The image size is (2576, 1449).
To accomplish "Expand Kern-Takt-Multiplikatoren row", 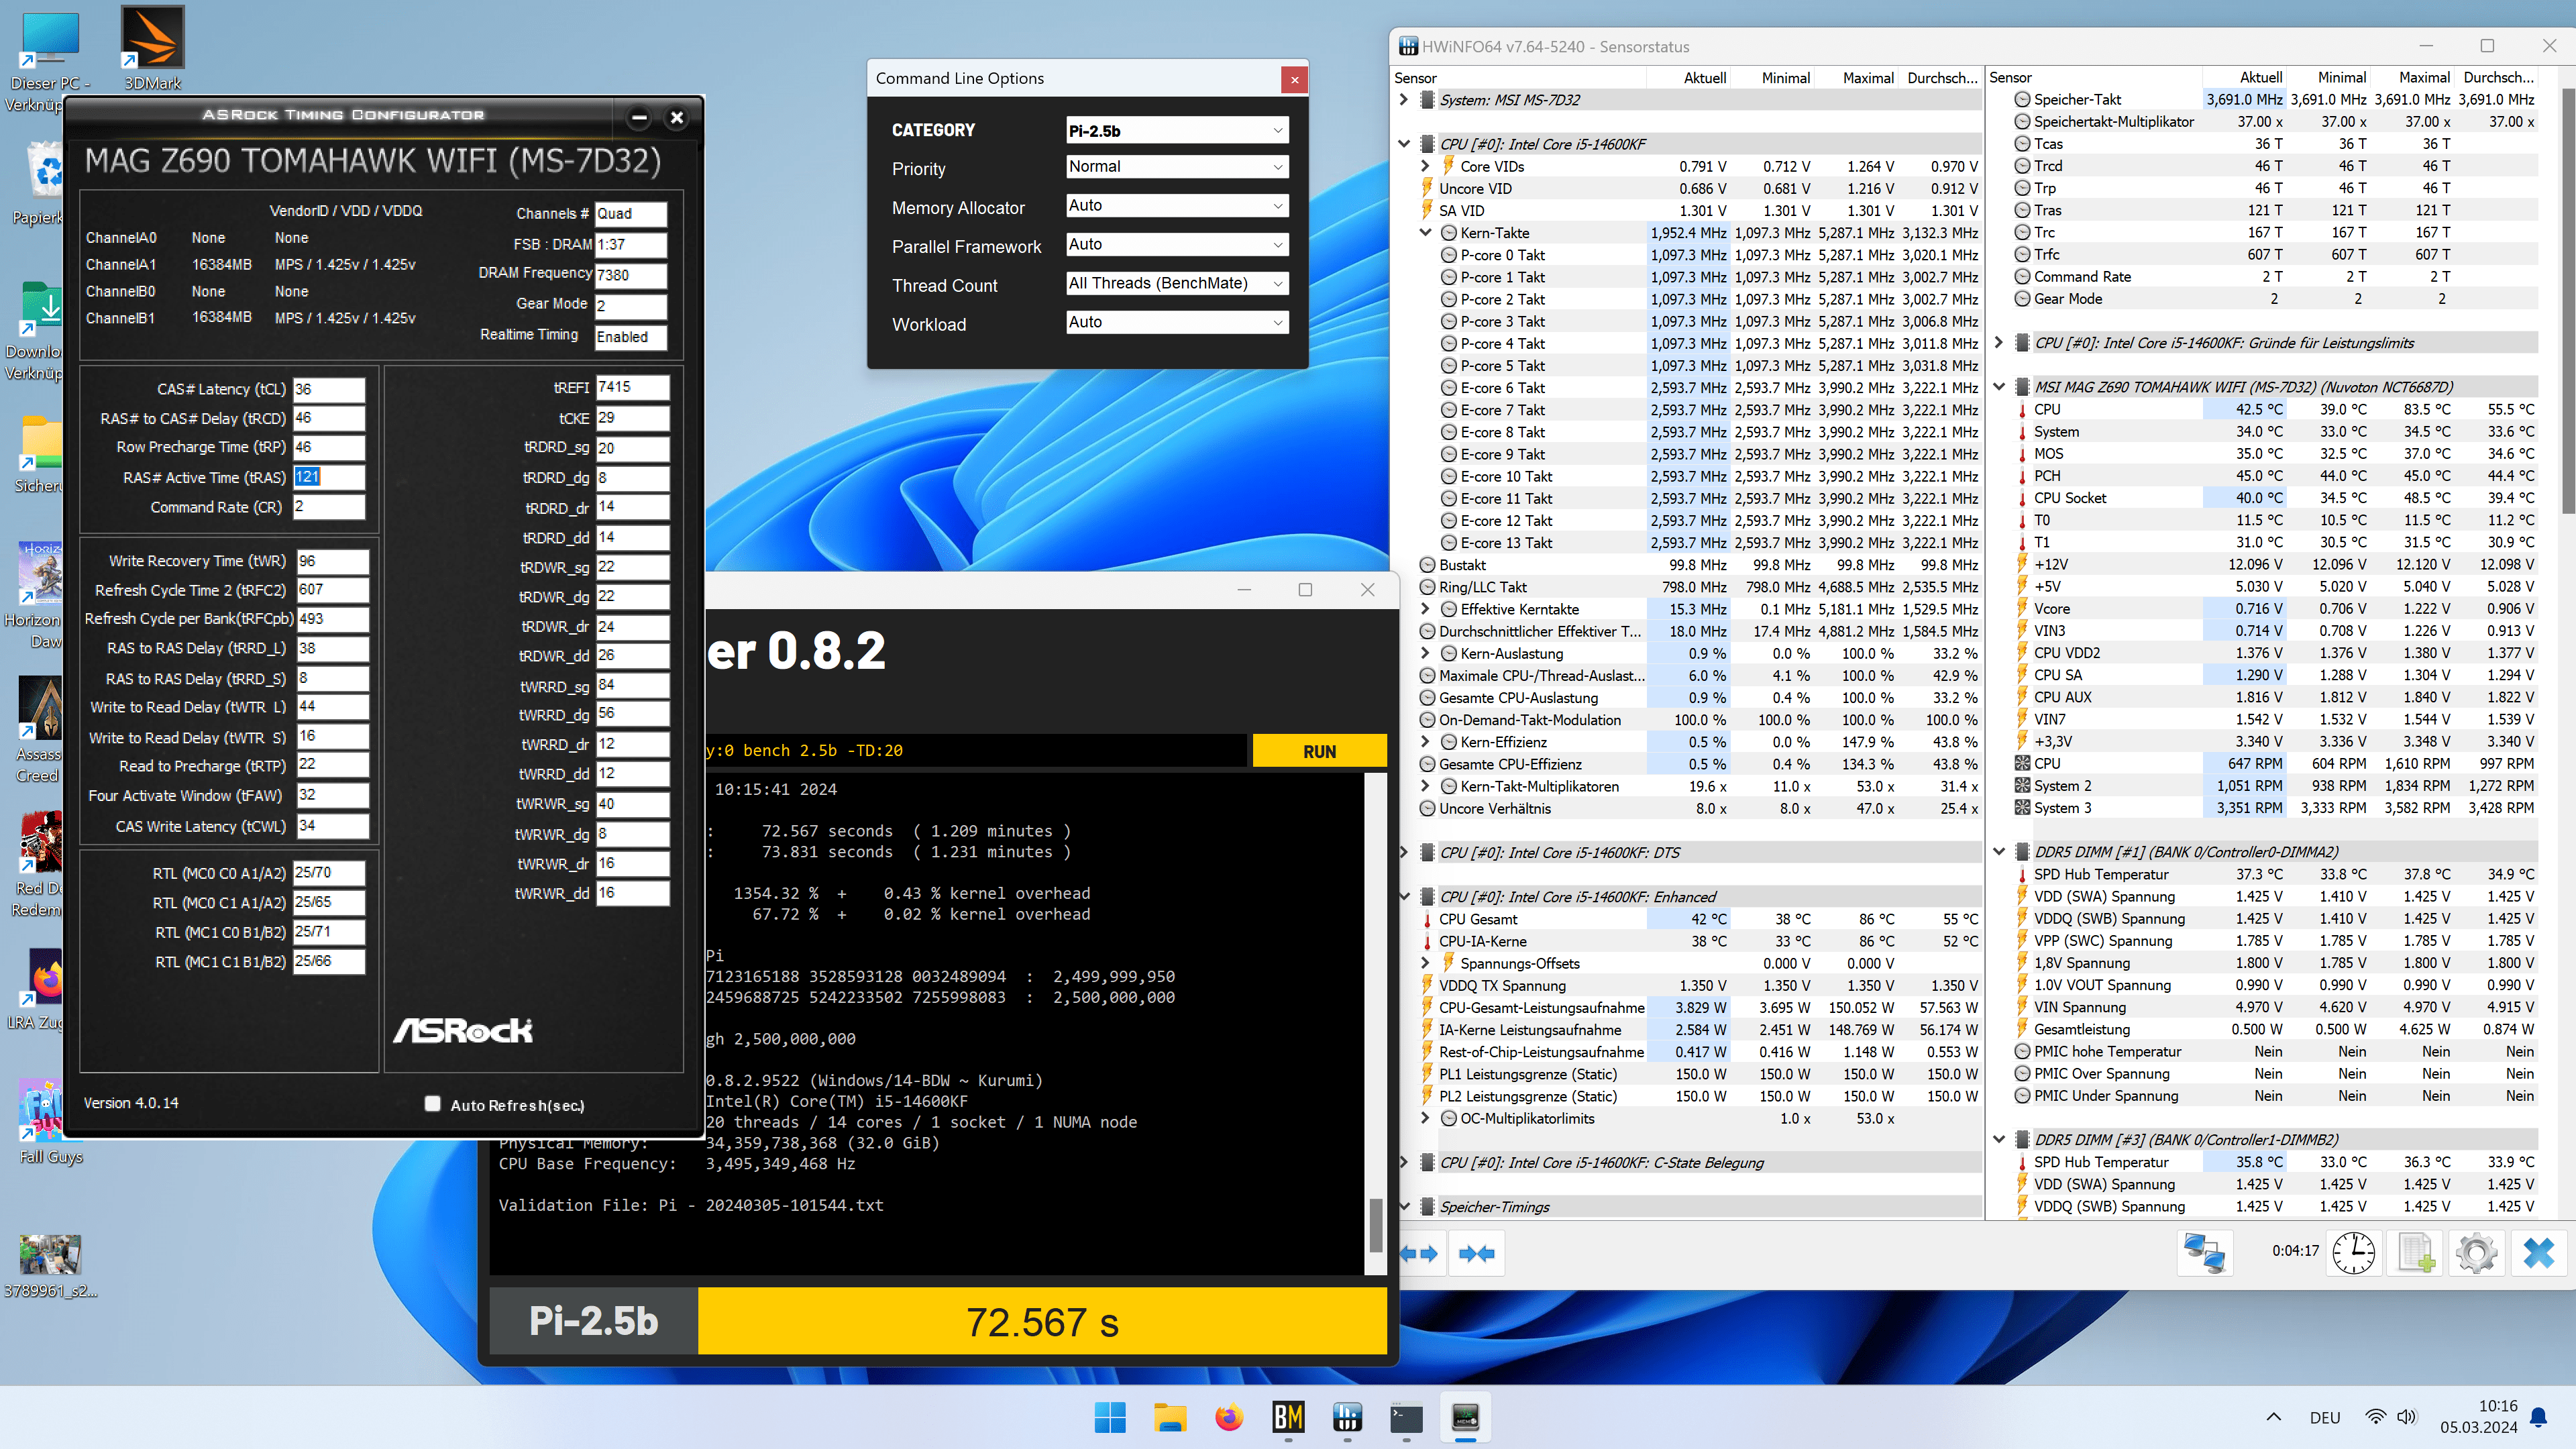I will (1426, 786).
